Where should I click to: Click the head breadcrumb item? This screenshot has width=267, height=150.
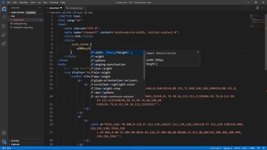tap(78, 12)
